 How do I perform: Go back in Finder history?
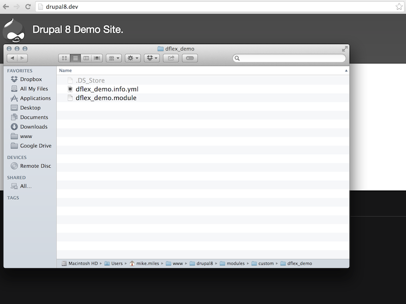pyautogui.click(x=12, y=58)
